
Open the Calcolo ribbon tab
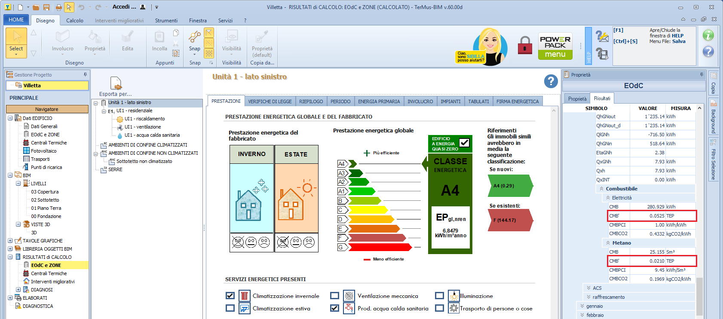75,20
